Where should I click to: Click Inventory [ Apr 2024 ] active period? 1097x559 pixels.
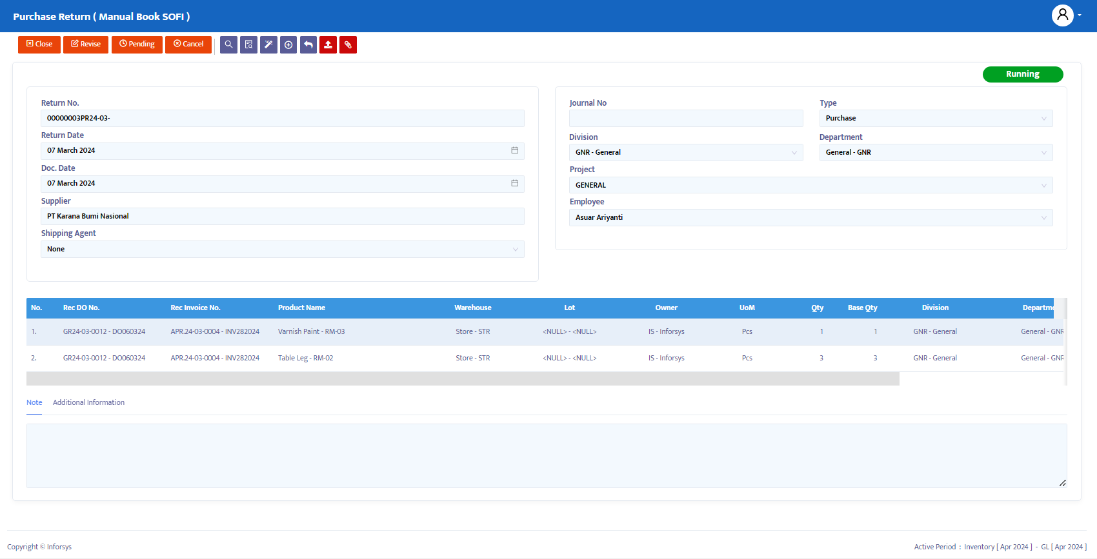(x=998, y=547)
